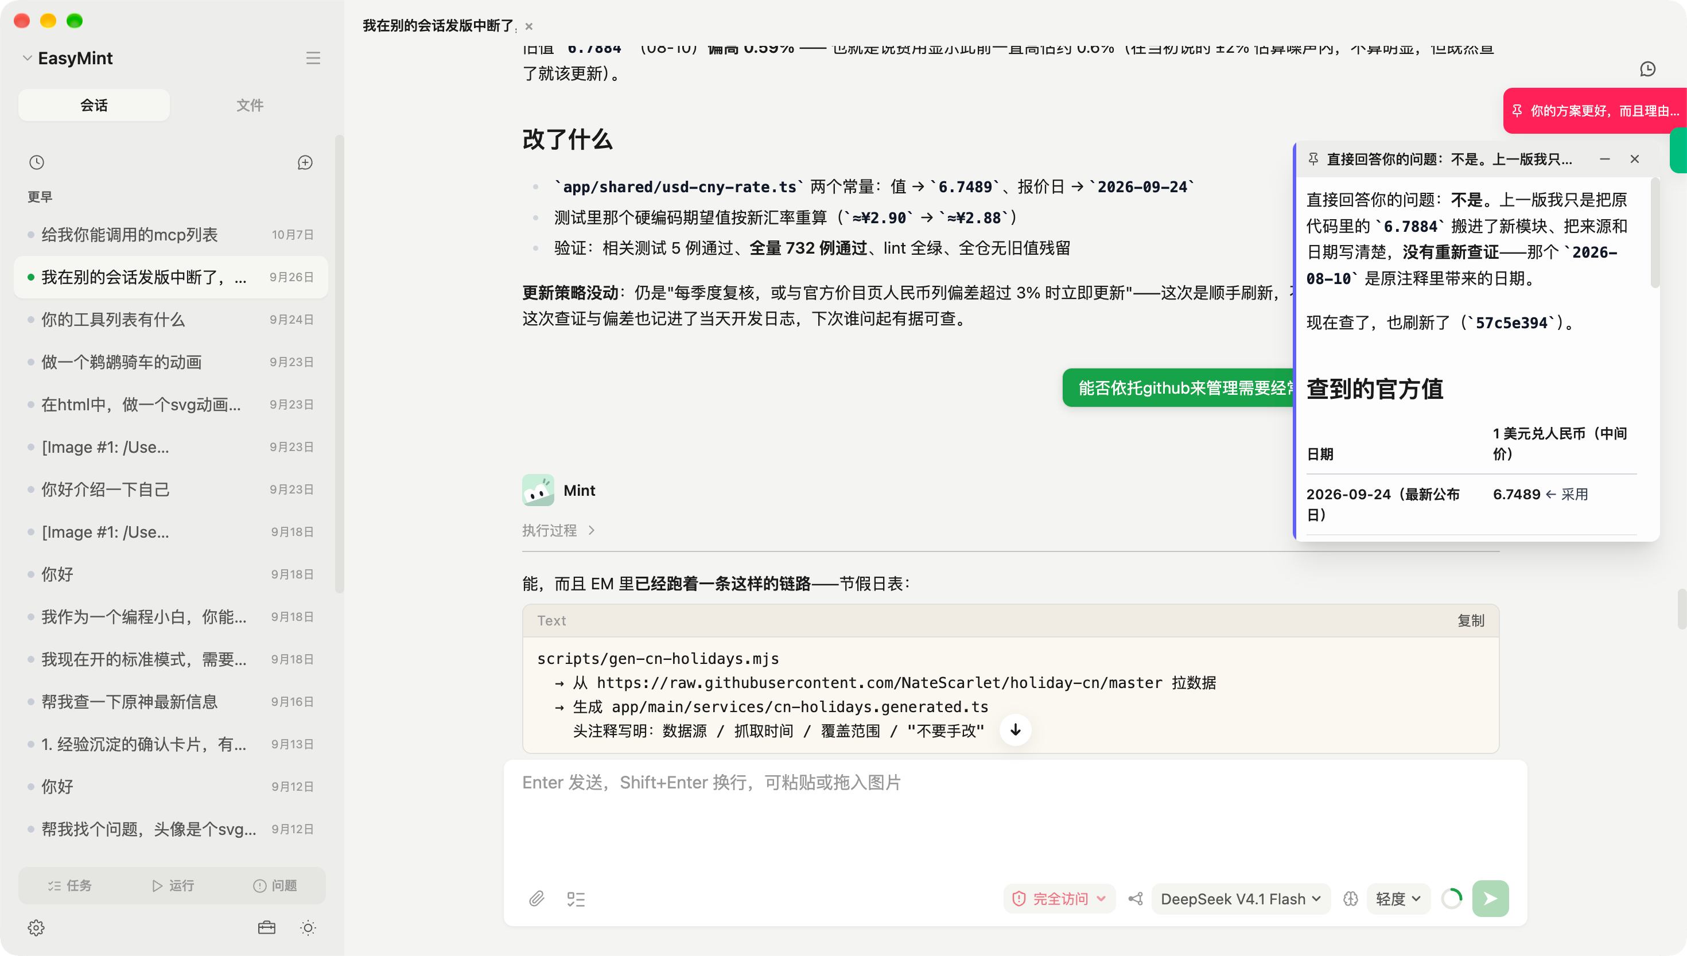The image size is (1687, 956).
Task: Copy the code block with 复制
Action: click(1470, 620)
